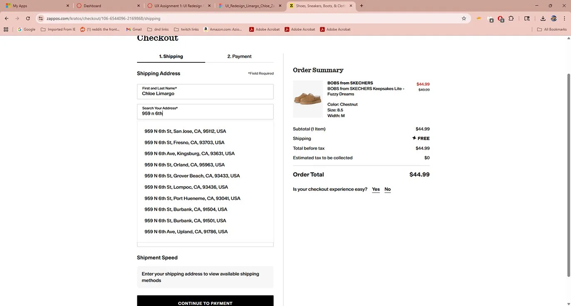571x306 pixels.
Task: Open the yellow emoji extension icon
Action: [479, 18]
